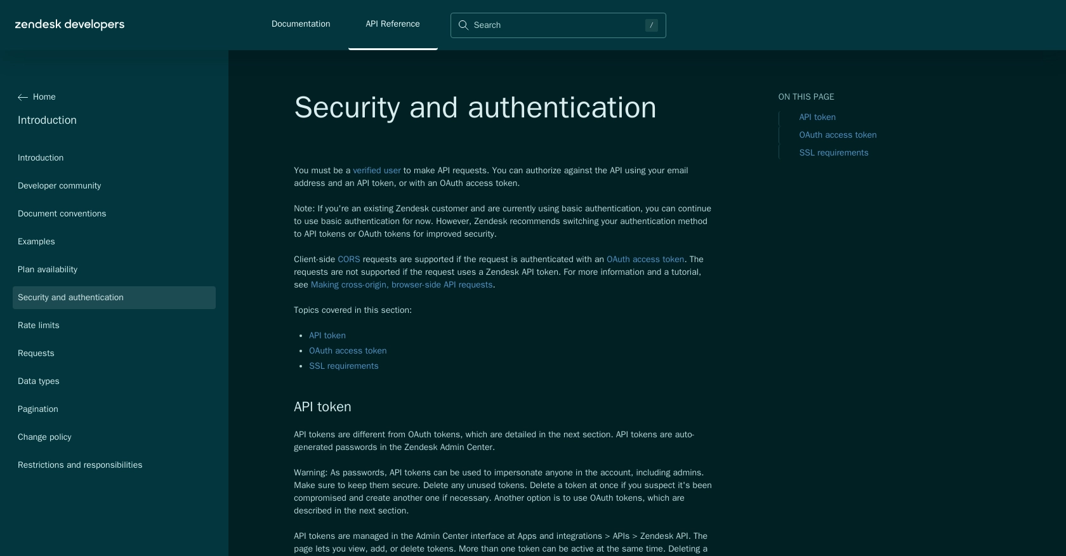The width and height of the screenshot is (1066, 556).
Task: Open Making cross-origin, browser-side API requests link
Action: [402, 285]
